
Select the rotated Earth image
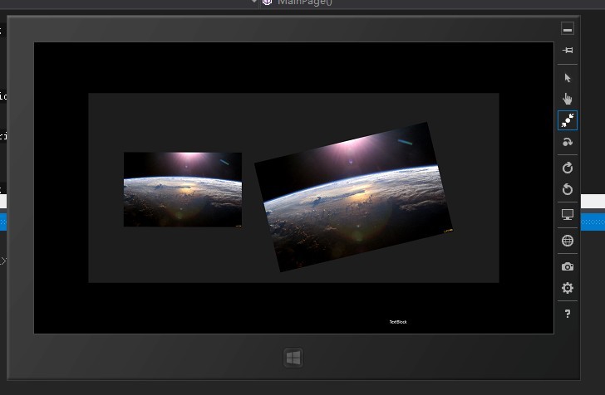tap(353, 197)
